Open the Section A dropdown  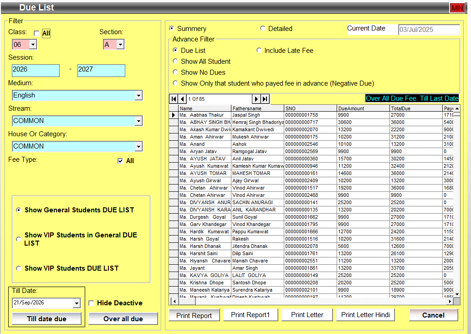[120, 45]
